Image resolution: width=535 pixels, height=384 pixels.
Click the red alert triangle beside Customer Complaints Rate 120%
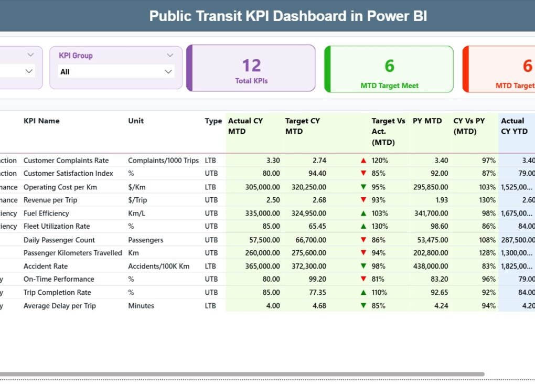[363, 161]
